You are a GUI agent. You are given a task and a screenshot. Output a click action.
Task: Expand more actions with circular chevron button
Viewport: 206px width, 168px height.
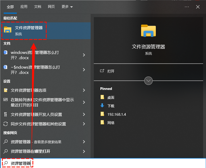[148, 80]
